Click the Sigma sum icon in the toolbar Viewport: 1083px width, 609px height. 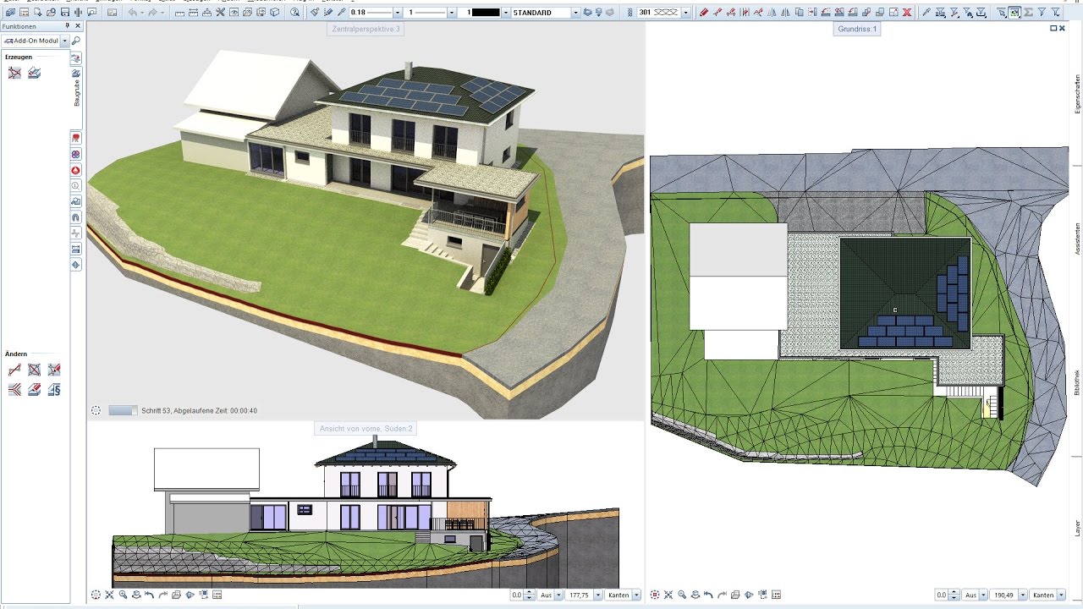[1028, 13]
